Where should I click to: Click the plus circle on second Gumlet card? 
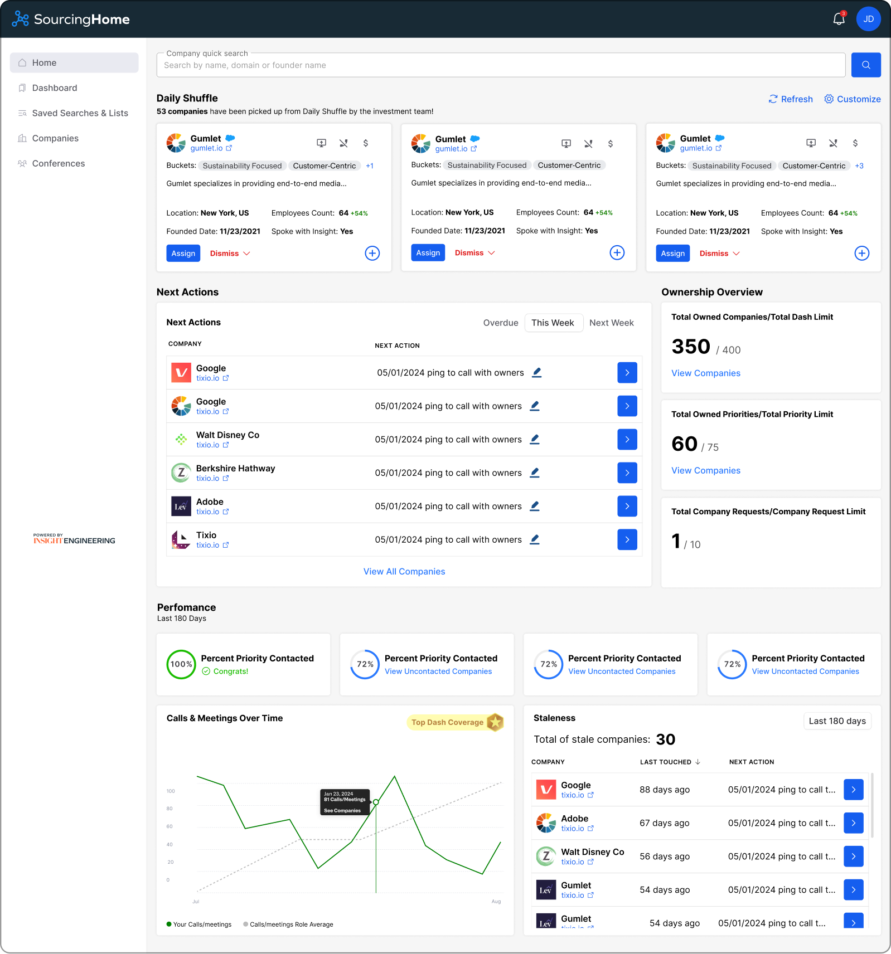point(617,253)
